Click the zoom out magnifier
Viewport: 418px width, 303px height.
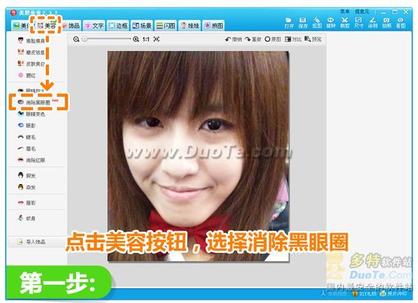[76, 39]
